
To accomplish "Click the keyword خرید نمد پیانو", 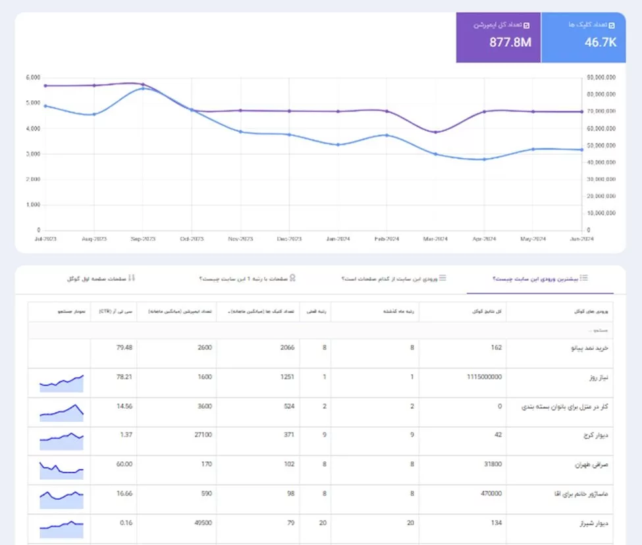I will [589, 348].
